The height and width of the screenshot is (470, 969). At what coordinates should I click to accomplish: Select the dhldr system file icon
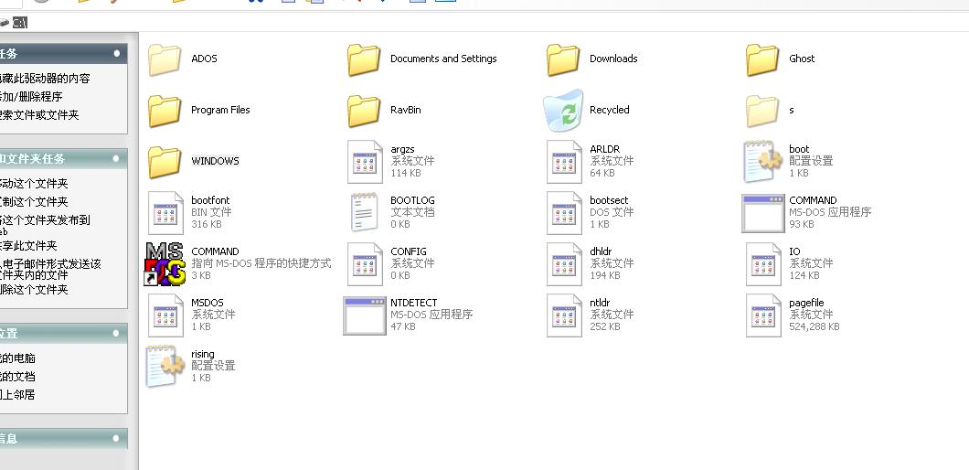pyautogui.click(x=564, y=264)
